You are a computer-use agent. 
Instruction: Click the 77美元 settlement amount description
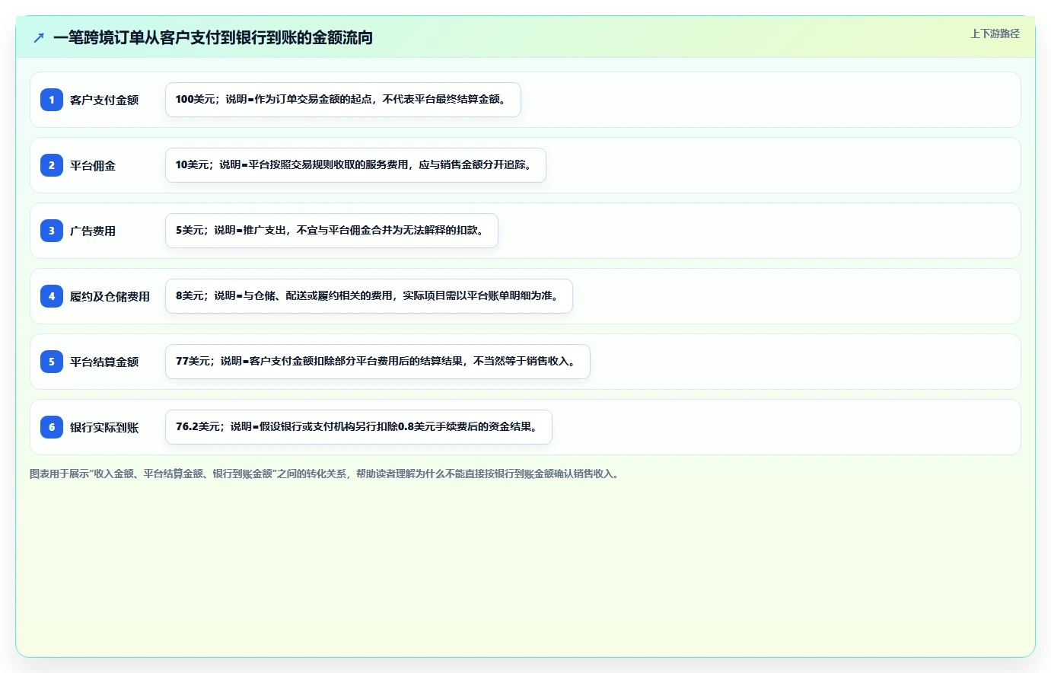[377, 362]
